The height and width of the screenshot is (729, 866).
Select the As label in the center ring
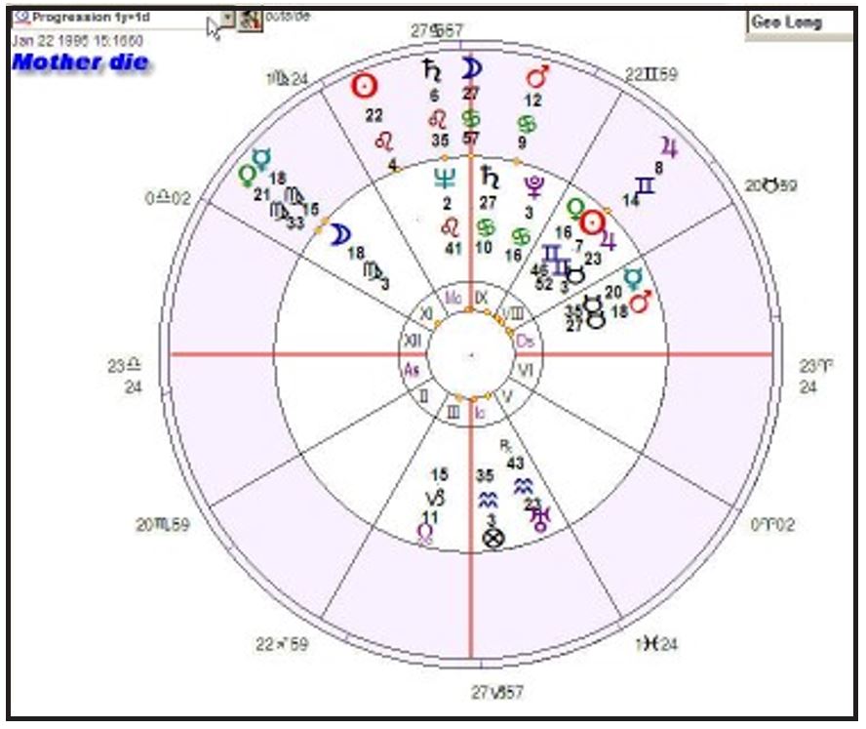[x=412, y=370]
